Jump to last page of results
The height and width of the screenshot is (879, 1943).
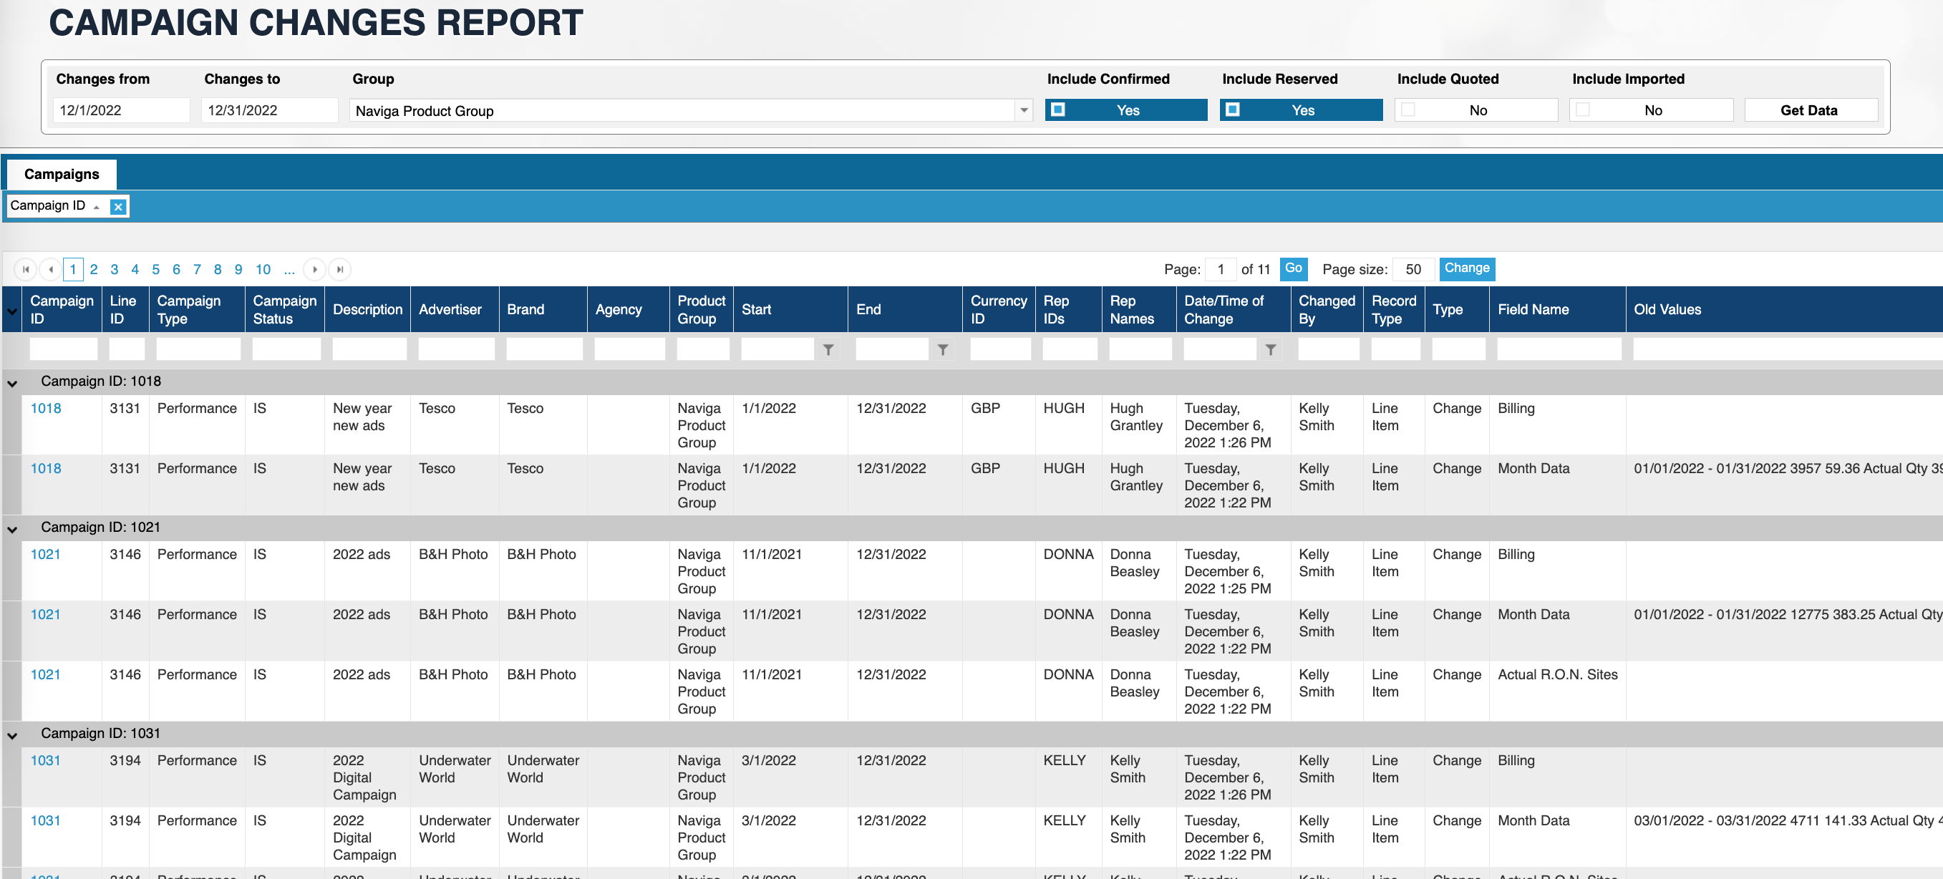tap(339, 269)
